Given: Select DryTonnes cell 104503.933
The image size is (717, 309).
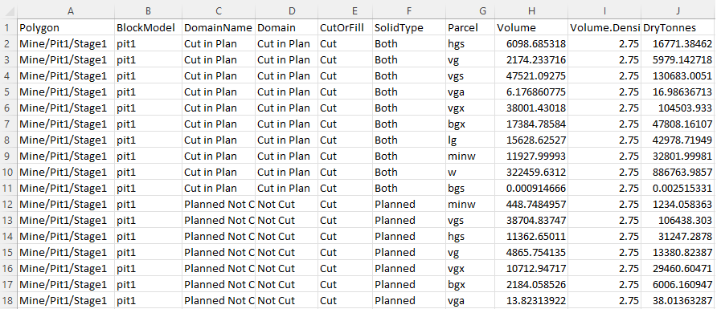Looking at the screenshot, I should click(x=678, y=108).
